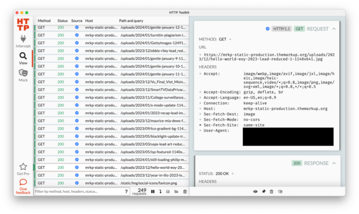Click the import folder icon
Image resolution: width=359 pixels, height=214 pixels.
tap(177, 192)
